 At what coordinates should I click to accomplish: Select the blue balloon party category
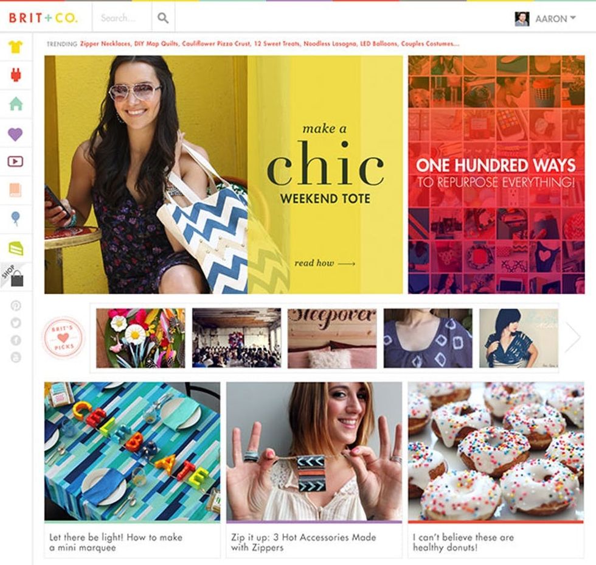(x=16, y=219)
